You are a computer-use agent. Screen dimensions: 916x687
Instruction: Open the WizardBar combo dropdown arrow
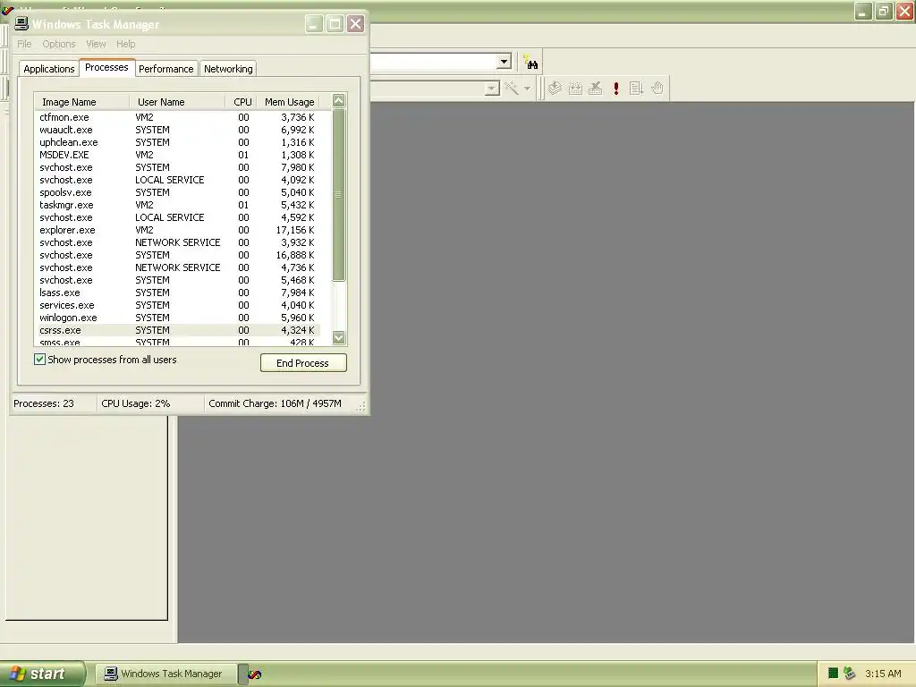coord(493,89)
